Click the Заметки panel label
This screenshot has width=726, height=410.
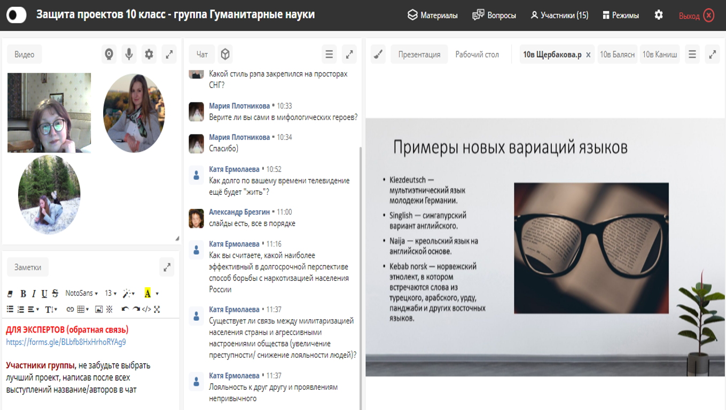[28, 267]
